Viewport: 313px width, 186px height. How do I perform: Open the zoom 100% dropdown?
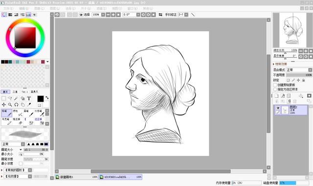click(x=103, y=15)
